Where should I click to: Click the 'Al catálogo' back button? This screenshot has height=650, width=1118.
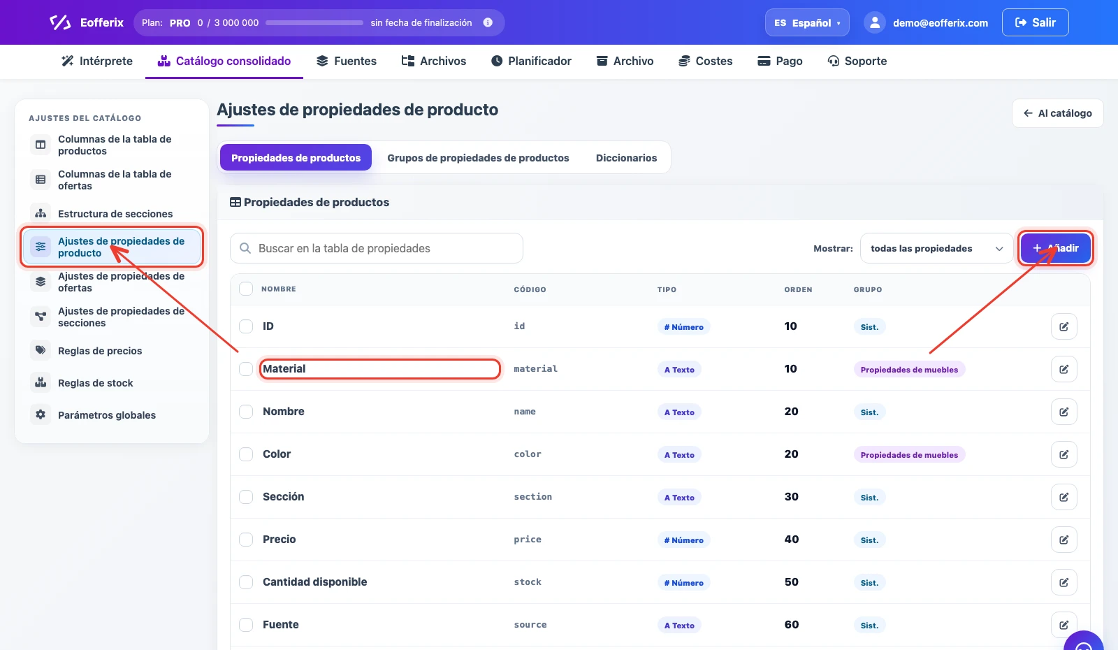click(1057, 113)
